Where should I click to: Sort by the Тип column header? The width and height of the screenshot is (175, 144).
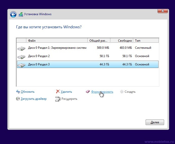click(146, 40)
